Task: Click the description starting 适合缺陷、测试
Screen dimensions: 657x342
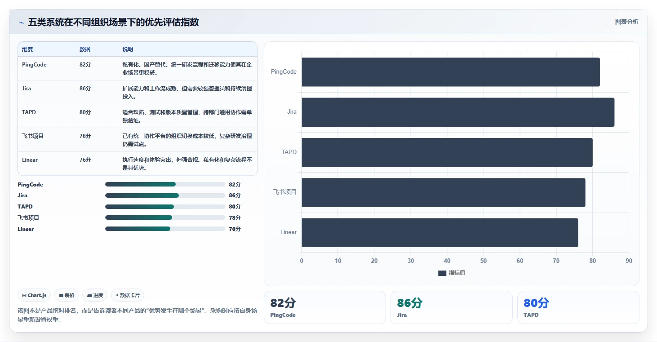Action: tap(187, 116)
